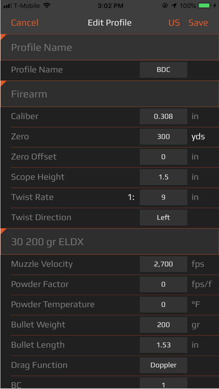Edit the Bullet Length 1.53 field
This screenshot has height=389, width=219.
(x=164, y=345)
